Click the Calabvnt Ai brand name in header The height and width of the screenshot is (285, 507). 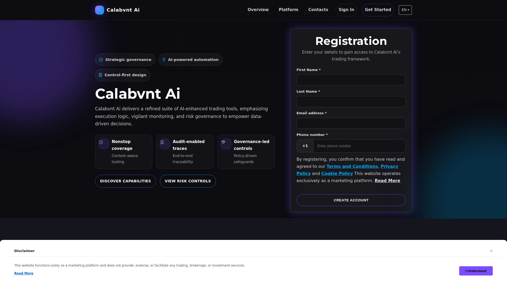123,10
